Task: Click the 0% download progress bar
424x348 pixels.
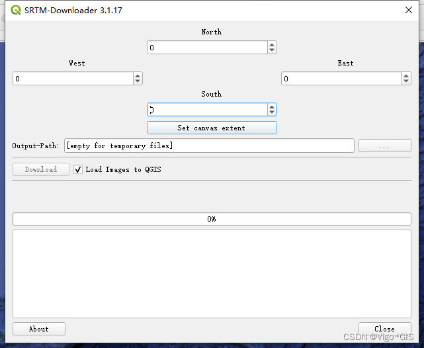Action: (212, 219)
